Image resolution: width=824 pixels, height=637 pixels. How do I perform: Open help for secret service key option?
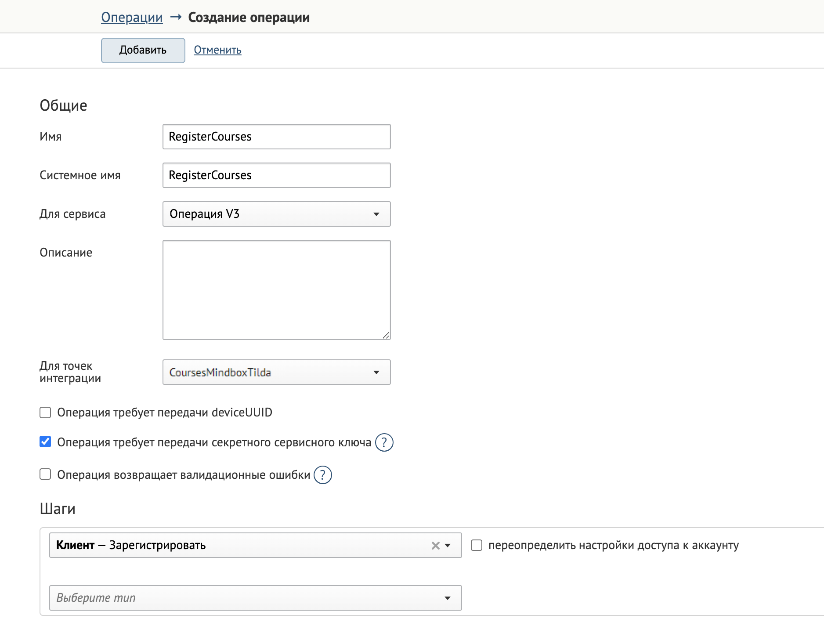(x=384, y=442)
